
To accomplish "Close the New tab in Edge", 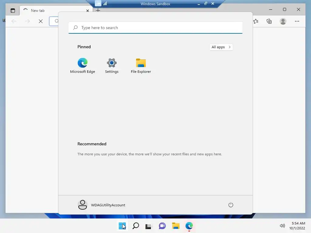I will click(87, 11).
